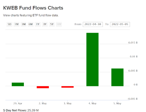Click the KWEB Fund Flows Charts heading

tap(33, 8)
